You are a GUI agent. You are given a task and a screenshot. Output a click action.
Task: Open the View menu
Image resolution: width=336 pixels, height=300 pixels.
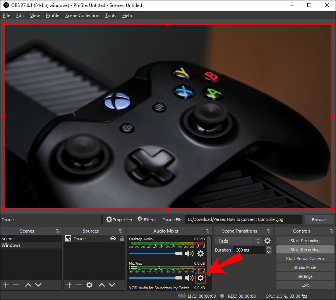point(35,16)
